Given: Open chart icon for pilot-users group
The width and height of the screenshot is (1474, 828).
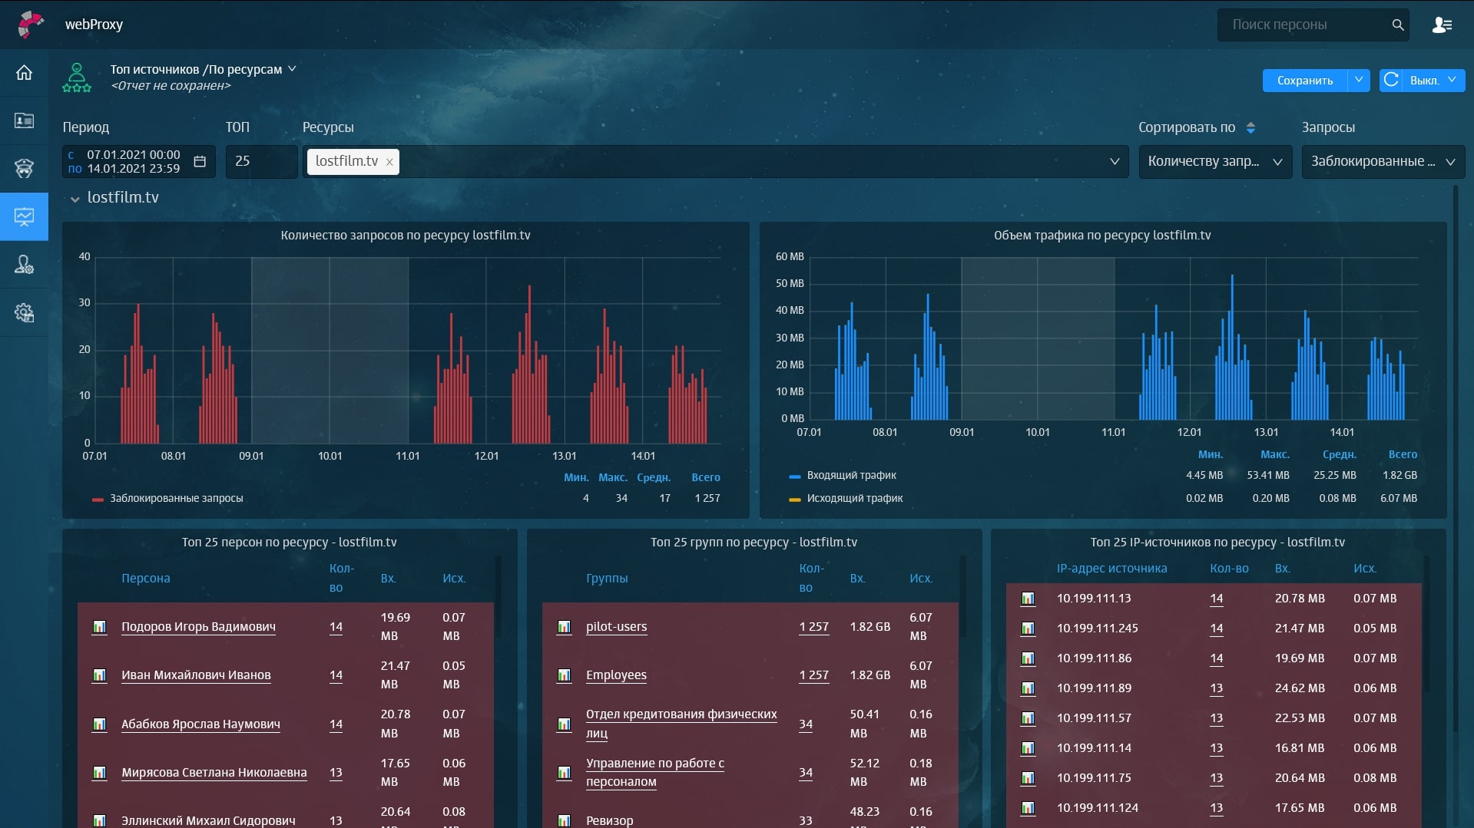Looking at the screenshot, I should pyautogui.click(x=564, y=627).
